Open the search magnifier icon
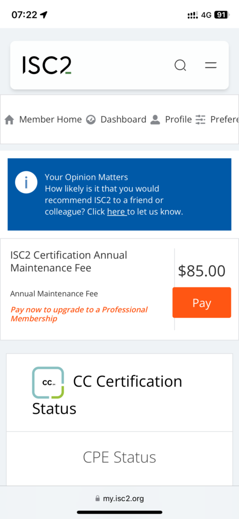The image size is (239, 519). pos(180,65)
